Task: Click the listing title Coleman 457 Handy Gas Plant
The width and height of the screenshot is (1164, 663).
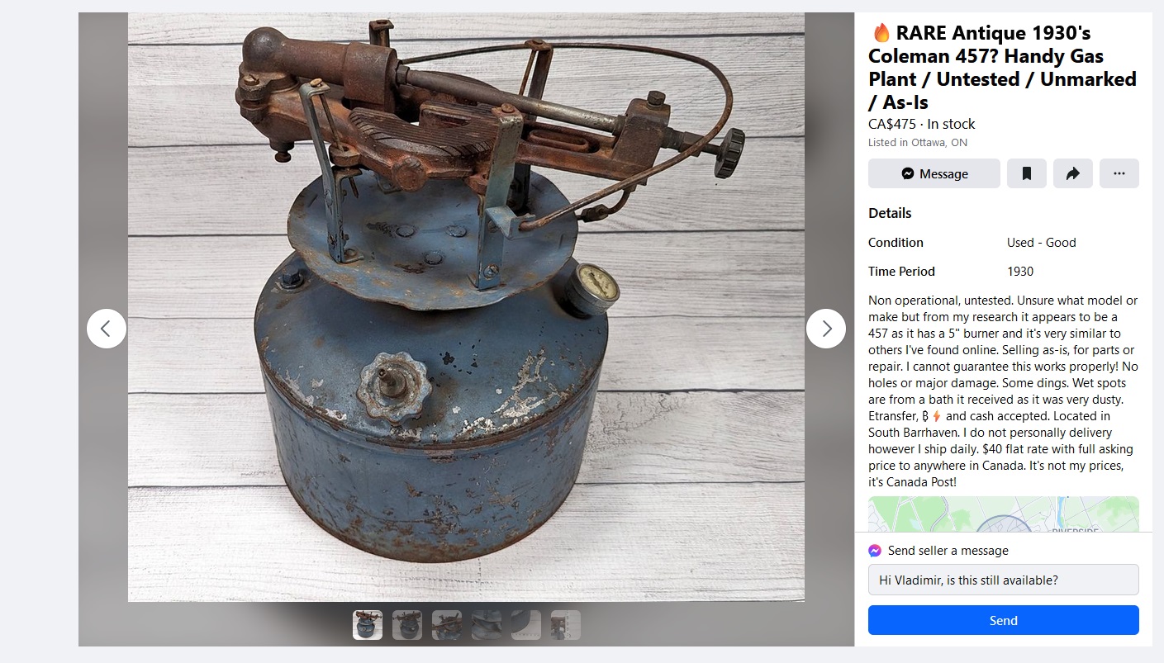Action: (1002, 68)
